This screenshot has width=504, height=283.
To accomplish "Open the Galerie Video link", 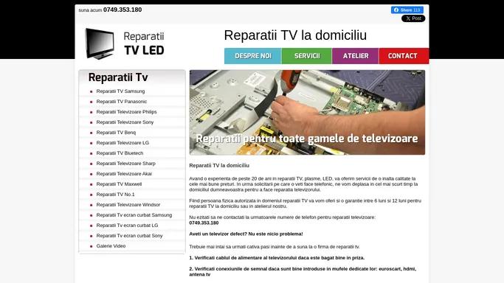I will click(111, 245).
